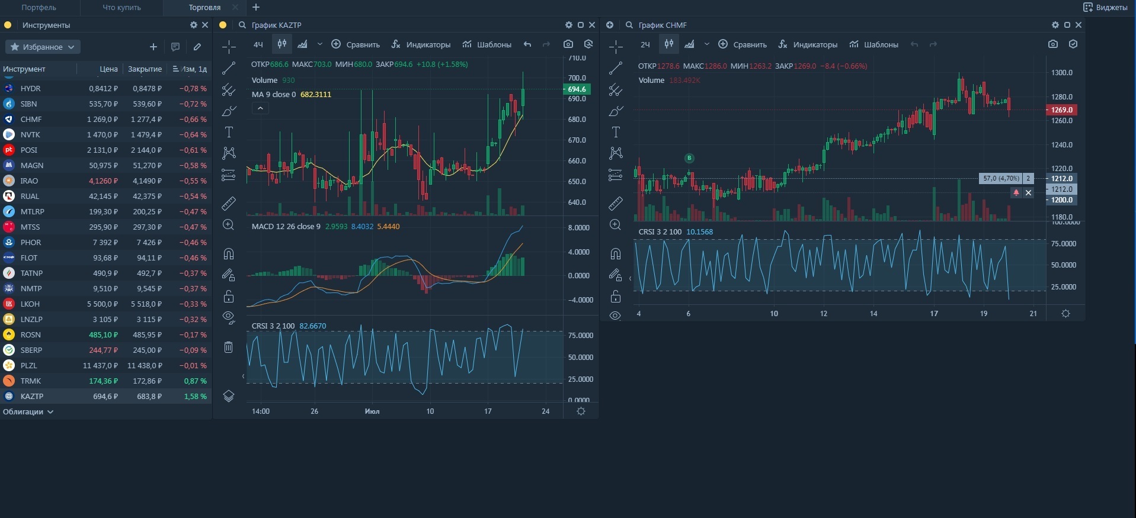Select crosshair cursor tool in KAZTP chart
This screenshot has height=518, width=1136.
(x=229, y=47)
